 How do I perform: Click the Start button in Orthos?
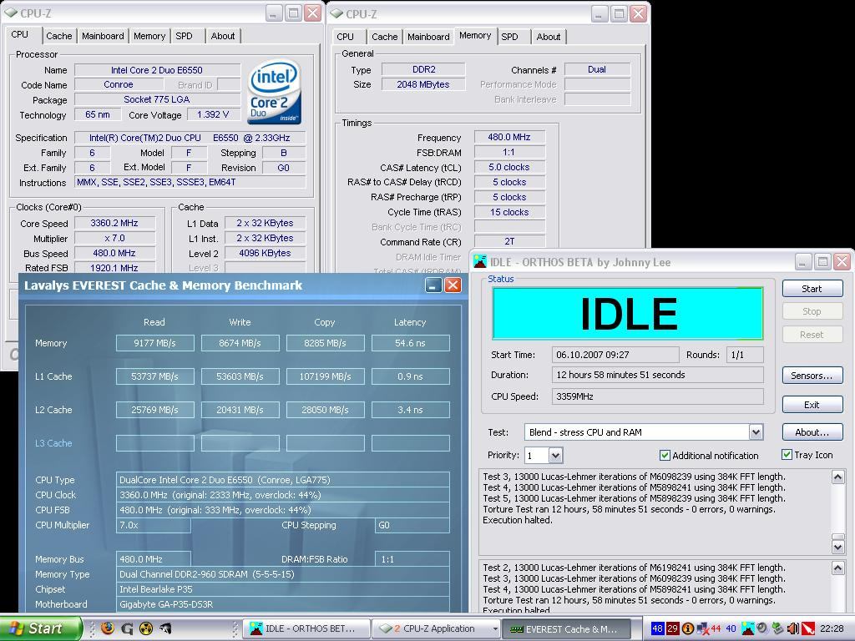tap(812, 289)
